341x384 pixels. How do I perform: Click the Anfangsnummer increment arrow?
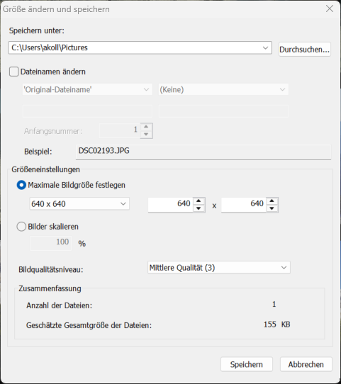146,127
